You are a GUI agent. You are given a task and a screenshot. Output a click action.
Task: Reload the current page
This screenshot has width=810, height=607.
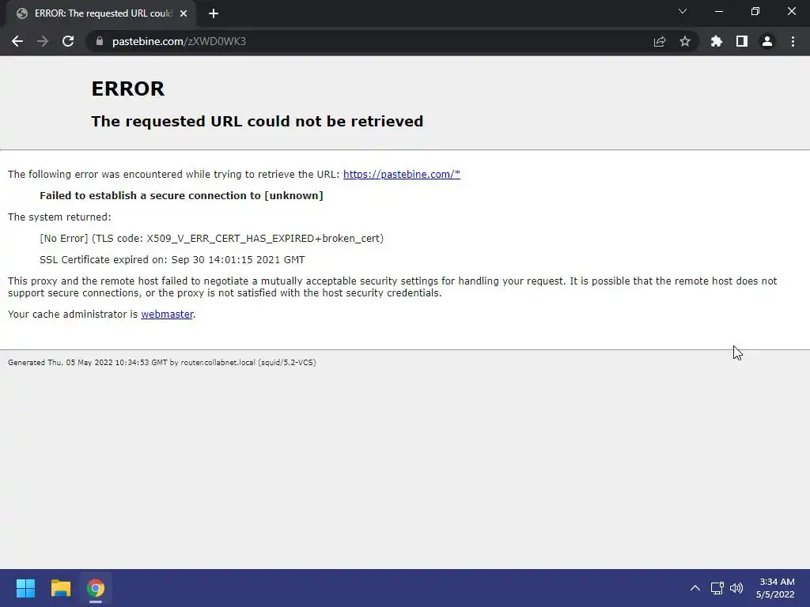pyautogui.click(x=68, y=41)
